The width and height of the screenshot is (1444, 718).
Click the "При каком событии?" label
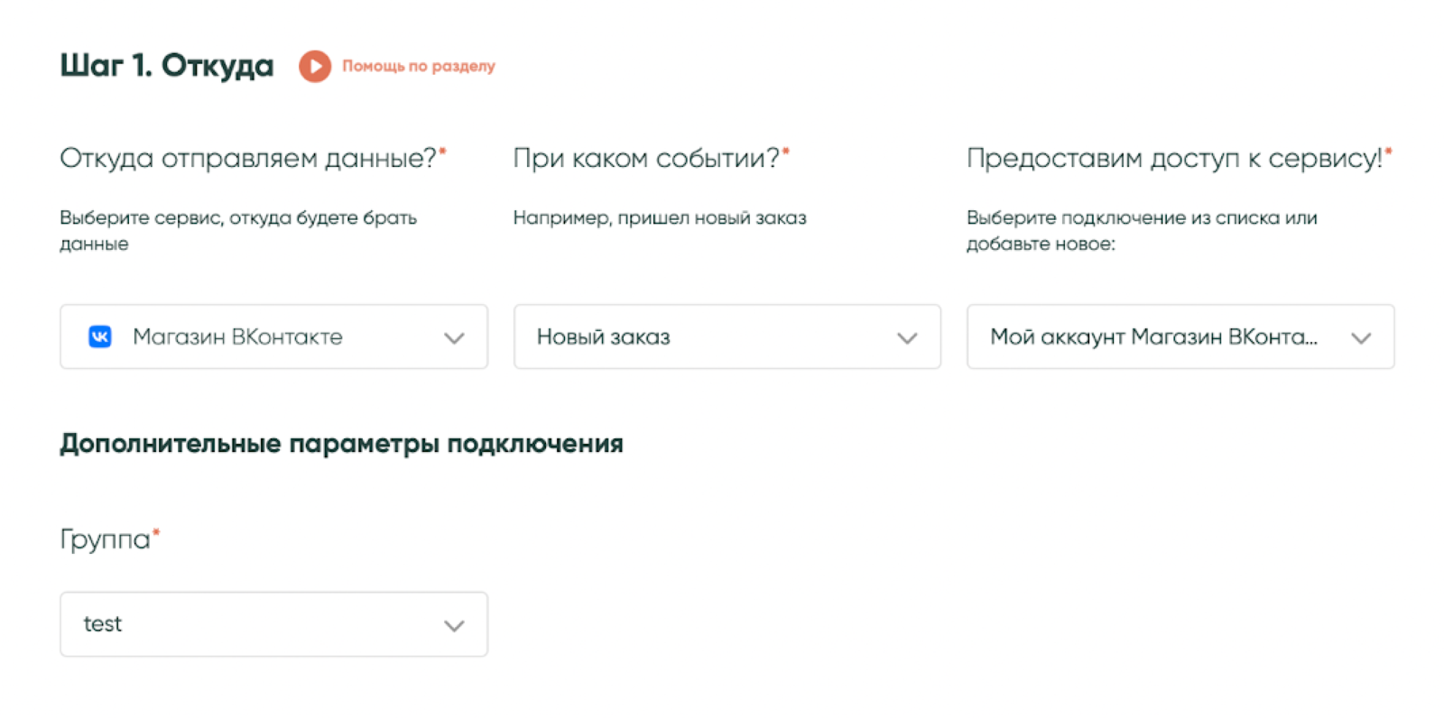pos(646,158)
